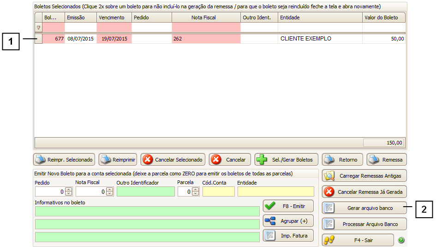Click the group icon on Agrupar (+)
The image size is (436, 249).
pos(270,220)
